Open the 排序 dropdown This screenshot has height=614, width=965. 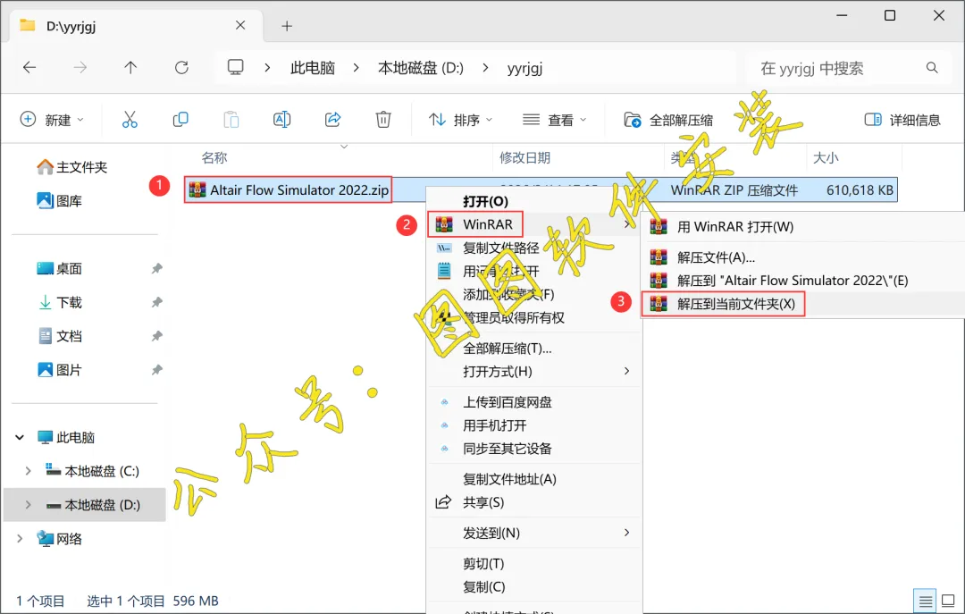click(x=460, y=120)
